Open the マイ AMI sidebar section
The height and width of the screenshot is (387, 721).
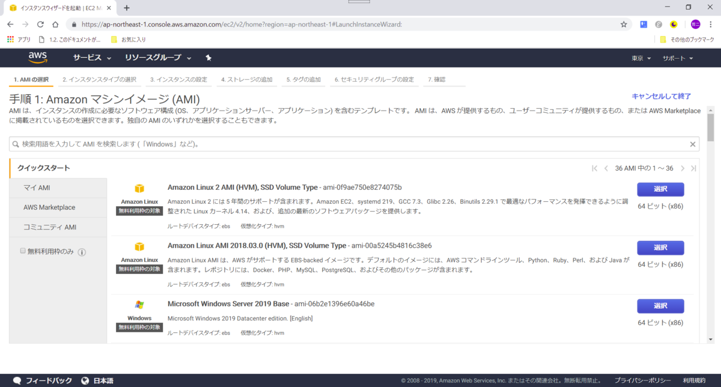[x=58, y=188]
